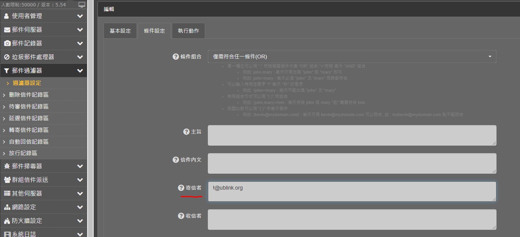Click question mark icon for 收信者
Screen dimensions: 520x237
tap(181, 216)
